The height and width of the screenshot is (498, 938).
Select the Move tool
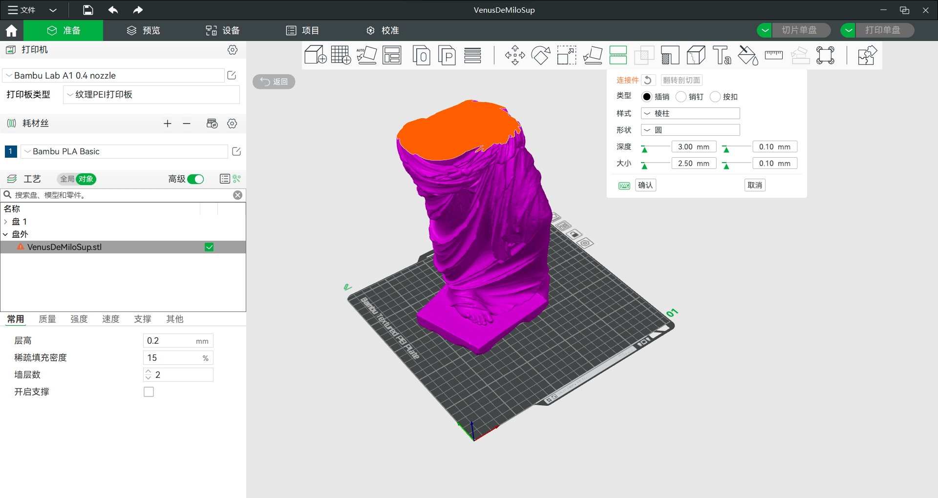515,55
